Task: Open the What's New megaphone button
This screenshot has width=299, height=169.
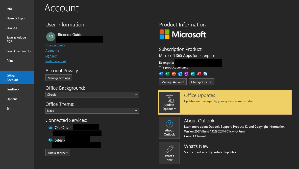Action: [169, 153]
